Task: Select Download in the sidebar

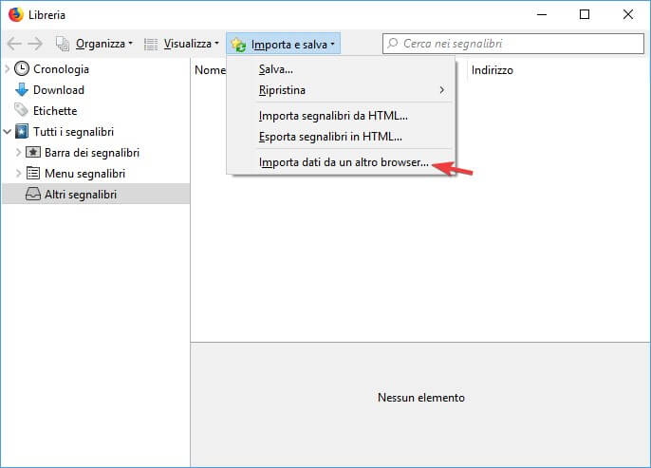Action: [x=59, y=90]
